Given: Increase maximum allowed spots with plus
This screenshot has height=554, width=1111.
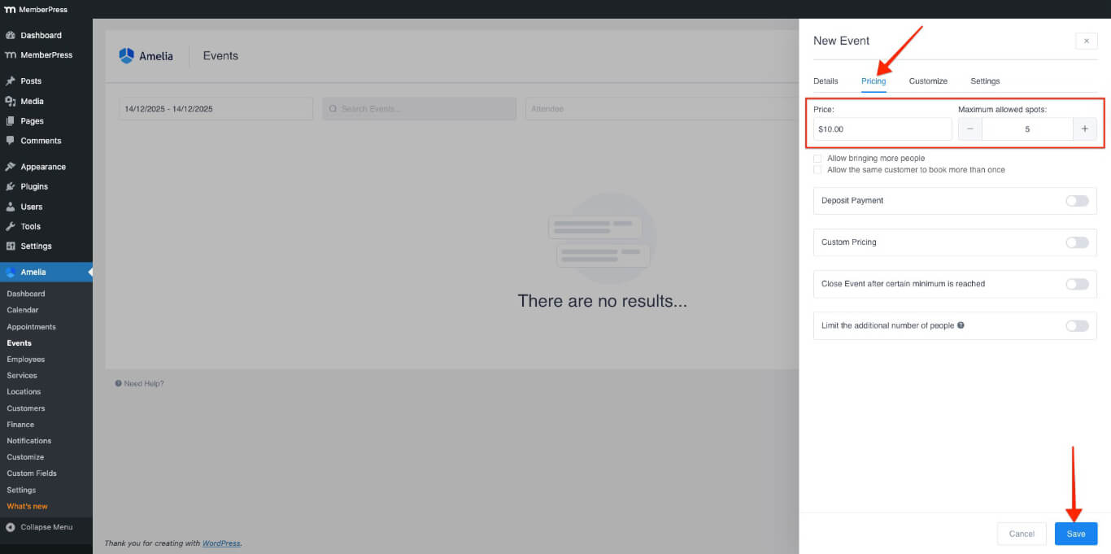Looking at the screenshot, I should pyautogui.click(x=1084, y=129).
